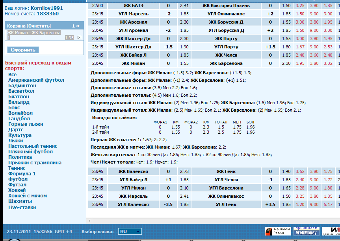Image resolution: width=340 pixels, height=241 pixels.
Task: Open Гандбол sport section
Action: click(x=19, y=119)
